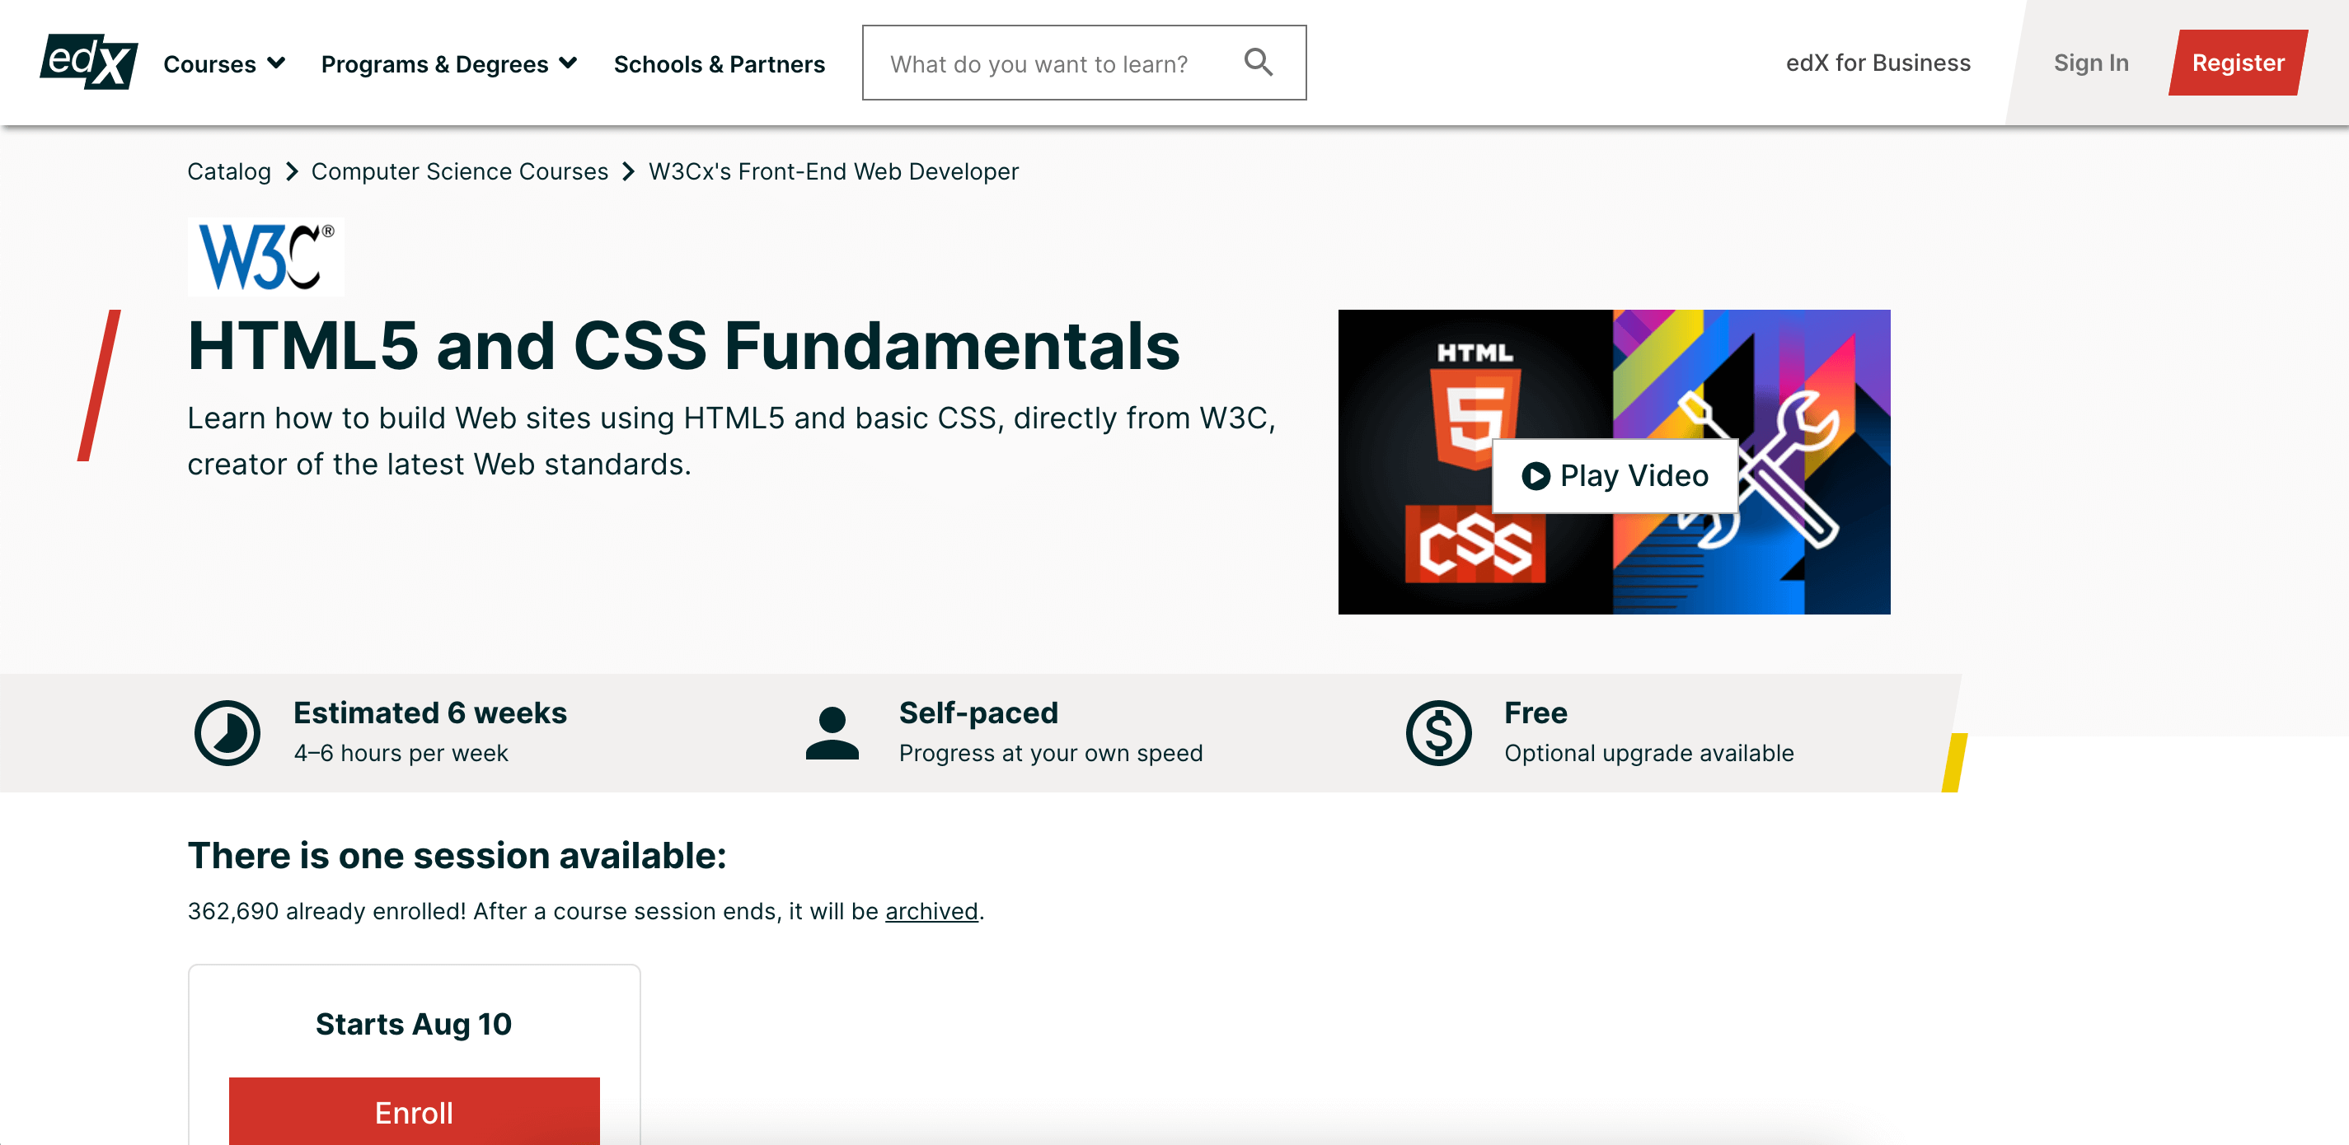Screen dimensions: 2349x1145
Task: Click the dollar sign icon beside Free
Action: coord(1438,732)
